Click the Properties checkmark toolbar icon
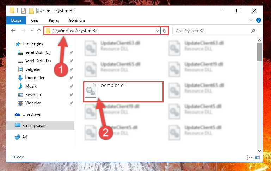The height and width of the screenshot is (171, 271). (24, 11)
